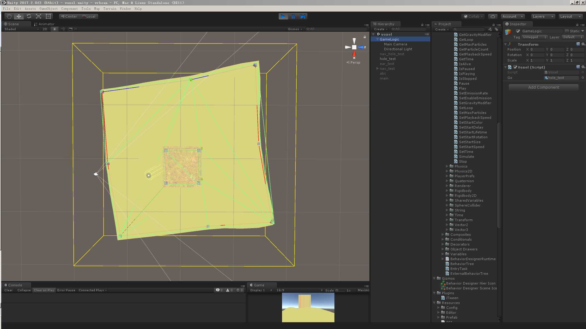Click the Pause playback control
This screenshot has width=586, height=329.
293,16
